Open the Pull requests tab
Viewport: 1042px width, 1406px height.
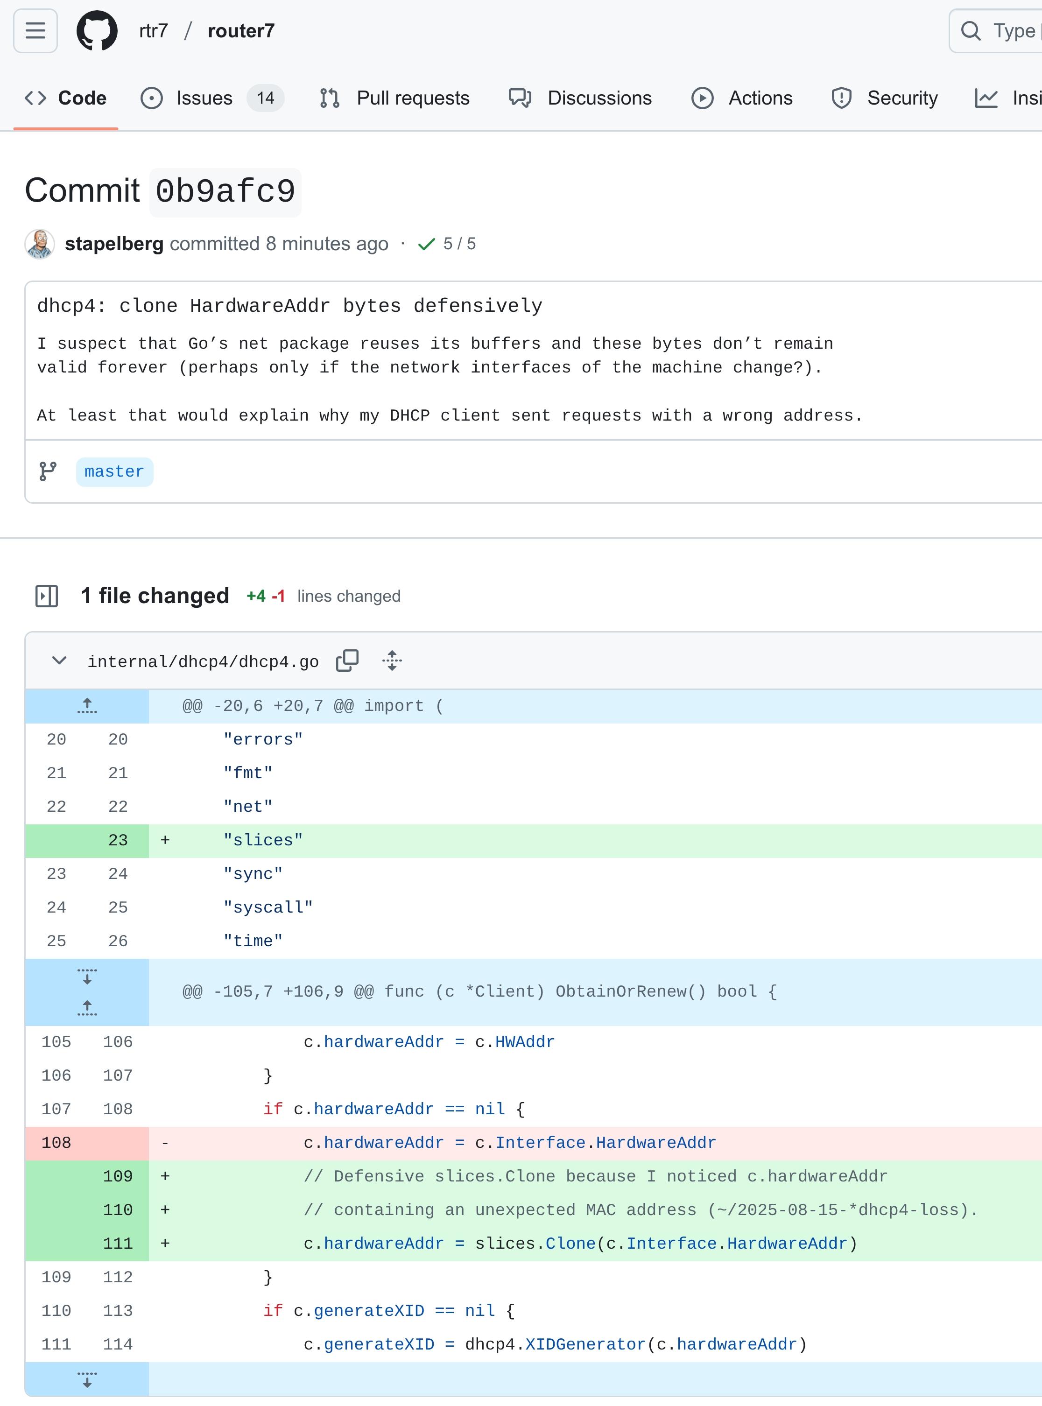coord(395,98)
